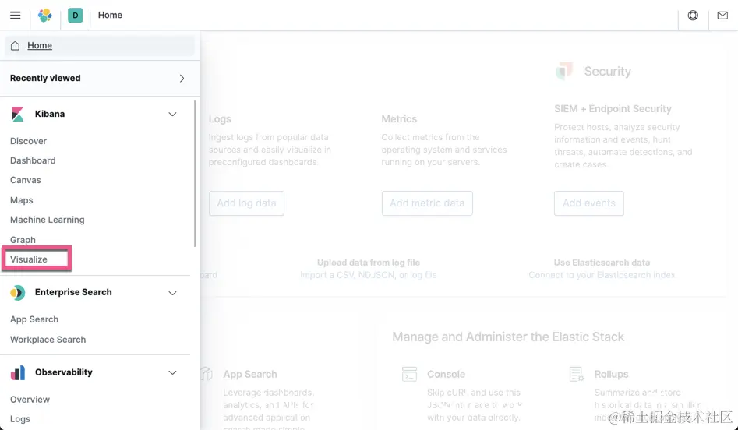Click the Kibana logo icon
Viewport: 738px width, 430px height.
17,114
